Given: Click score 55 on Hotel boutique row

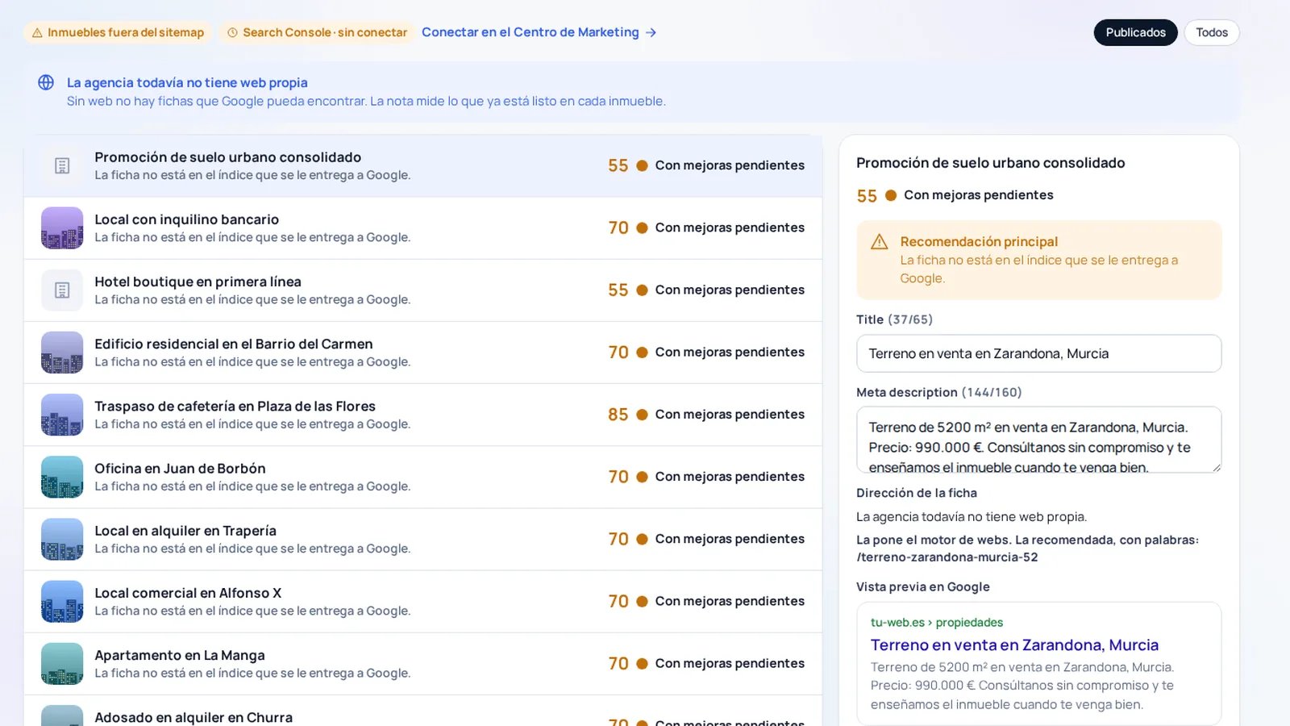Looking at the screenshot, I should click(x=618, y=290).
